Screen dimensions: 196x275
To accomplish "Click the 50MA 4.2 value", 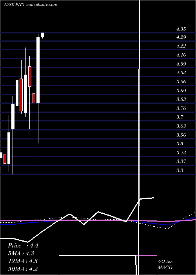I will pos(23,269).
